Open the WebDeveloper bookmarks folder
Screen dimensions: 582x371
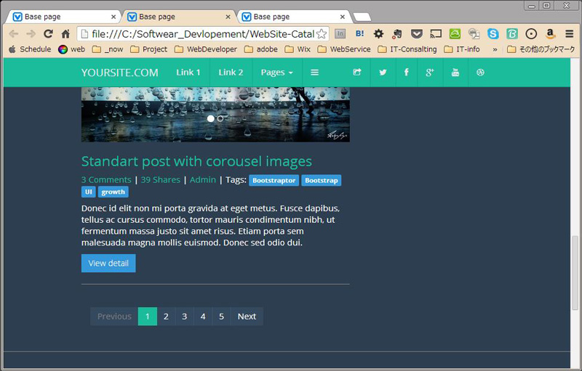click(x=206, y=49)
